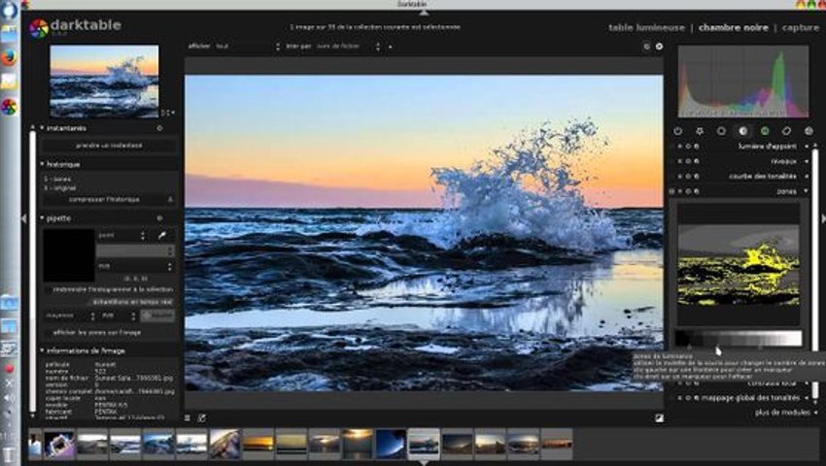Screen dimensions: 826x466
Task: Click the zones luminance gradient bar
Action: [739, 338]
